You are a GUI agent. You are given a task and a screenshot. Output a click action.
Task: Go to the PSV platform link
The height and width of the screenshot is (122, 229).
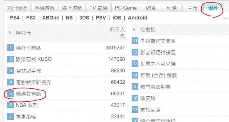101,18
